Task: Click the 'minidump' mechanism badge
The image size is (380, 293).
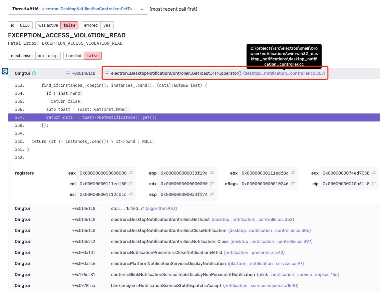Action: point(48,56)
